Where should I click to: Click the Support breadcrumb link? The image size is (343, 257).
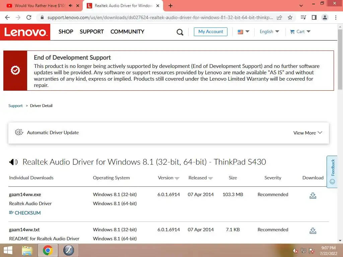pos(15,106)
